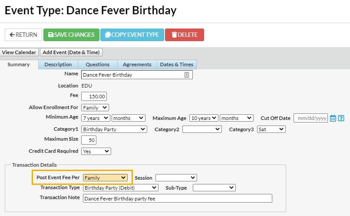Click the page heading Event Type: Dance Fever Birthday

point(91,10)
